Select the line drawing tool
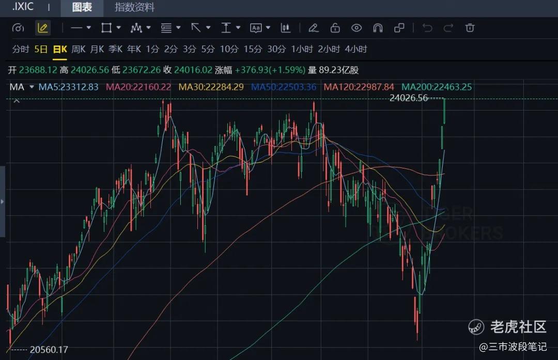This screenshot has width=558, height=360. (76, 28)
